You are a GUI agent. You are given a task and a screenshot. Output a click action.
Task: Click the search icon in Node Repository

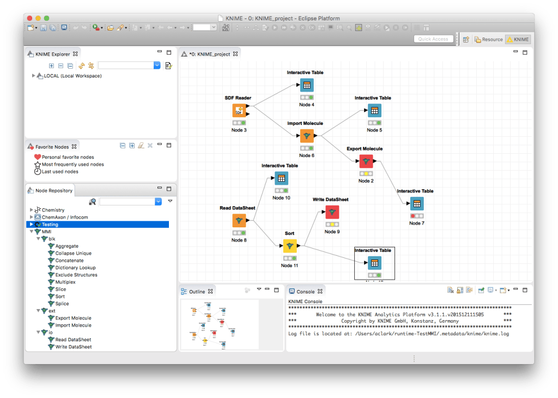click(92, 202)
